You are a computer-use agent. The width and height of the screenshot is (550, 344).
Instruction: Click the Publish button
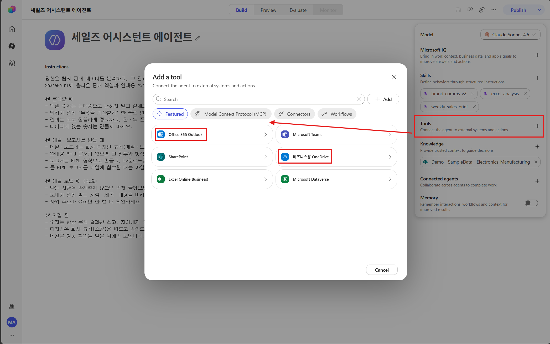pos(518,10)
